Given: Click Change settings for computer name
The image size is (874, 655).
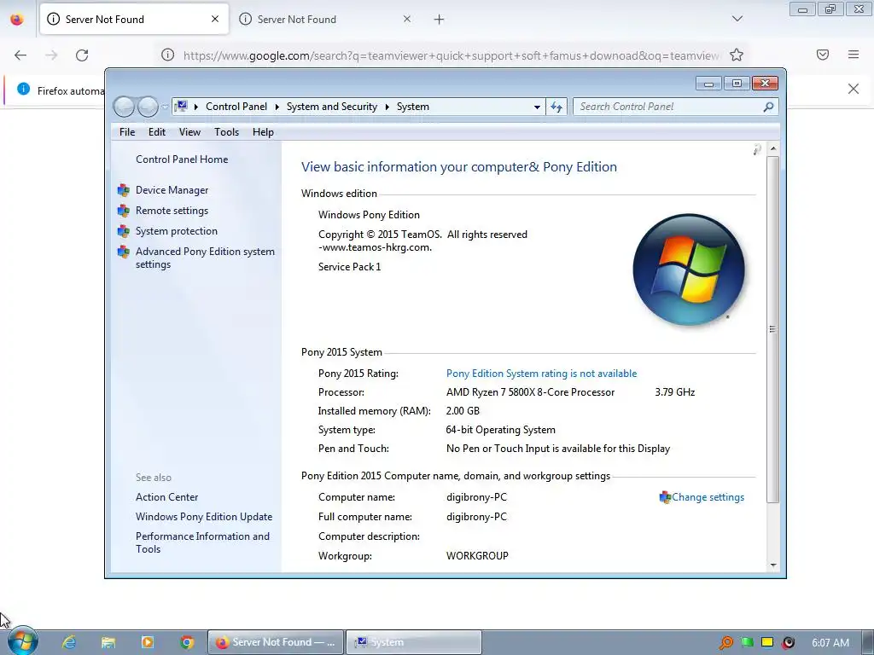Looking at the screenshot, I should click(x=708, y=497).
